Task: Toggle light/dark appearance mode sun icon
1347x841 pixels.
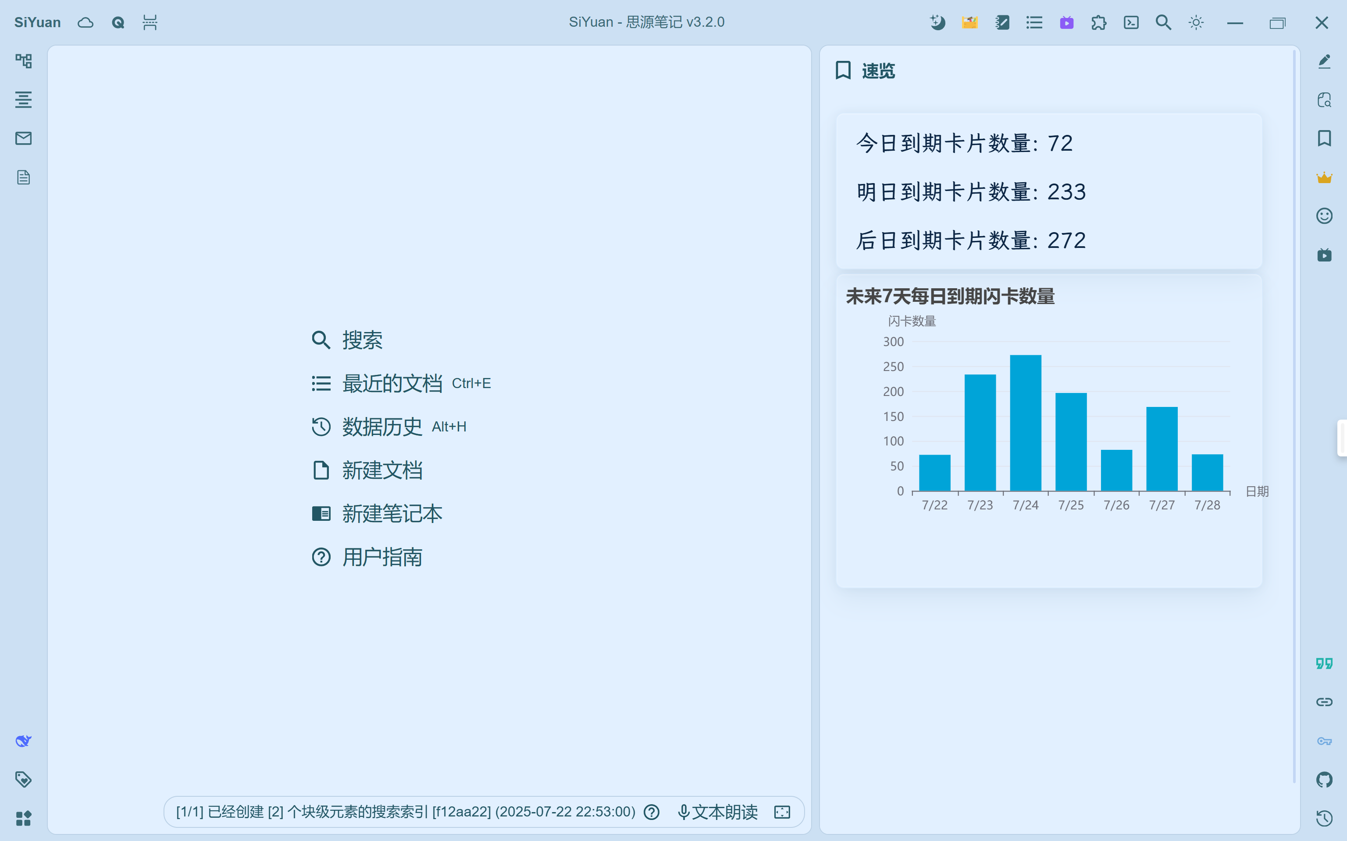Action: click(x=1196, y=22)
